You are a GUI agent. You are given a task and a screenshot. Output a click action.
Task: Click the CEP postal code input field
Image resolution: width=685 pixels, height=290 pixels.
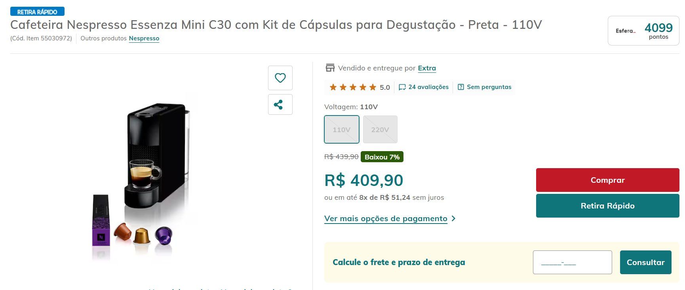572,262
